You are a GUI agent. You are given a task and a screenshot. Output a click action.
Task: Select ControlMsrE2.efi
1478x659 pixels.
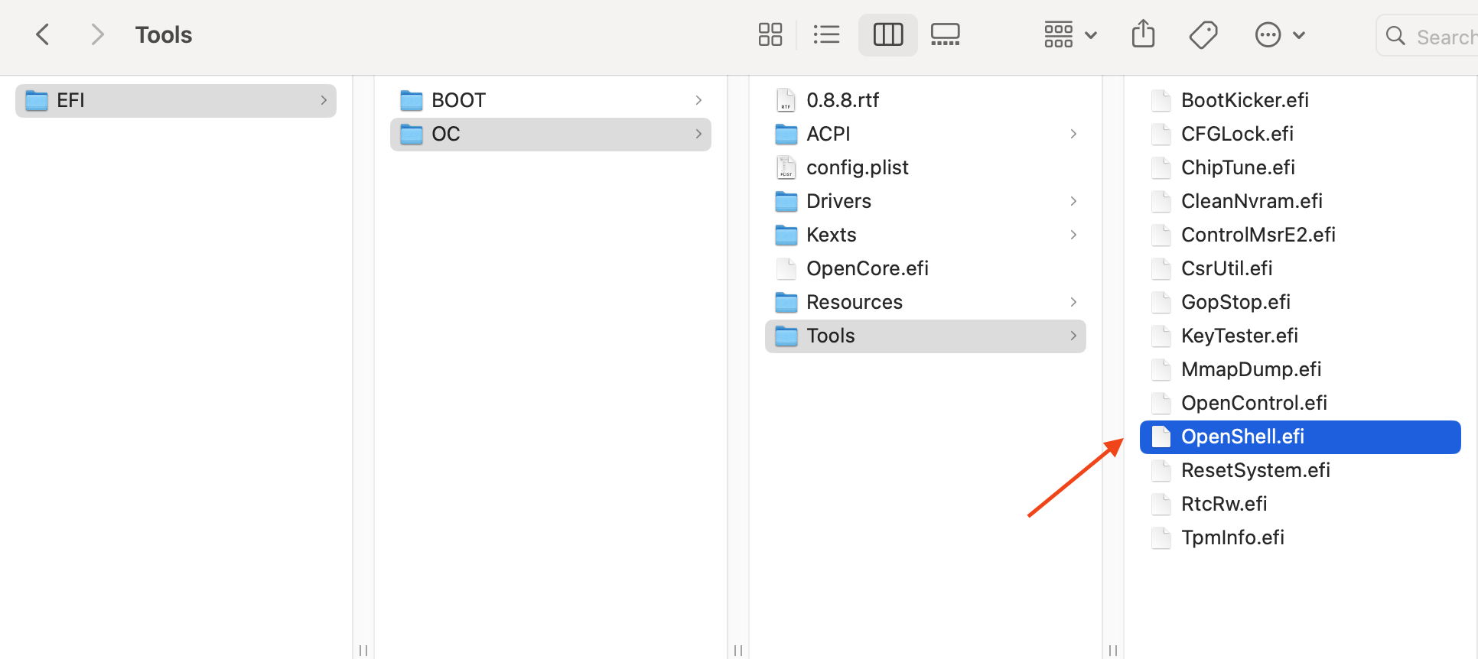1301,235
